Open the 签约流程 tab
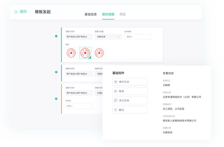224x147 pixels. point(108,14)
